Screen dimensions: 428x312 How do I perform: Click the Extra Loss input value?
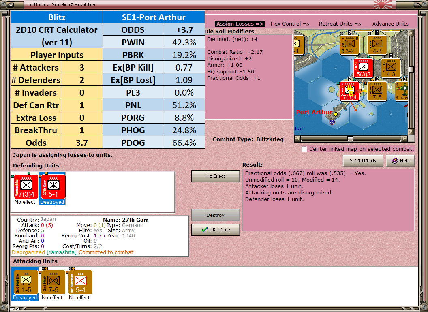[x=81, y=118]
